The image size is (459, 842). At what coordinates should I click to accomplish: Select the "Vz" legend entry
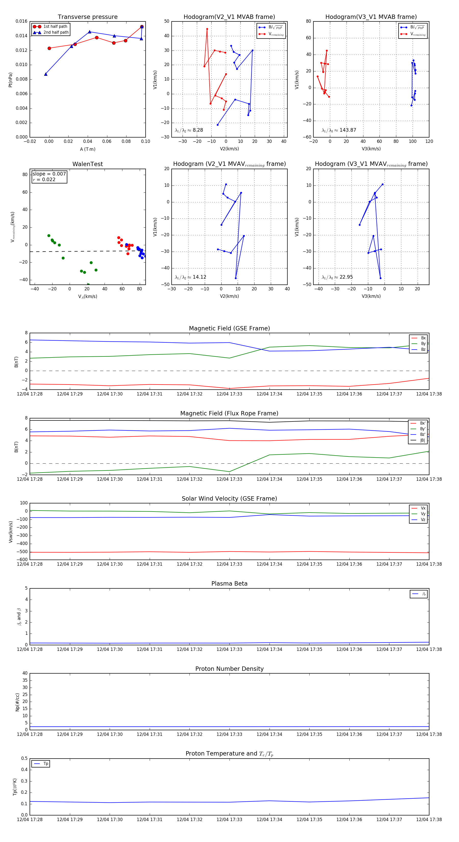point(418,520)
